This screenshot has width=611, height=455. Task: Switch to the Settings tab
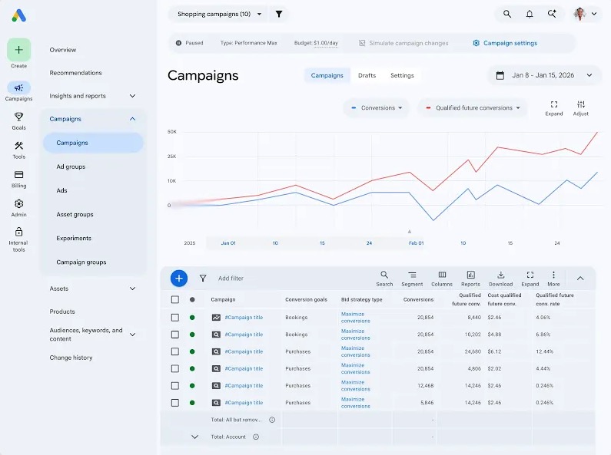pyautogui.click(x=402, y=75)
